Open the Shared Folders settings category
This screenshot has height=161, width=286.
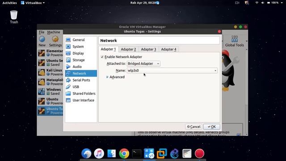81,93
